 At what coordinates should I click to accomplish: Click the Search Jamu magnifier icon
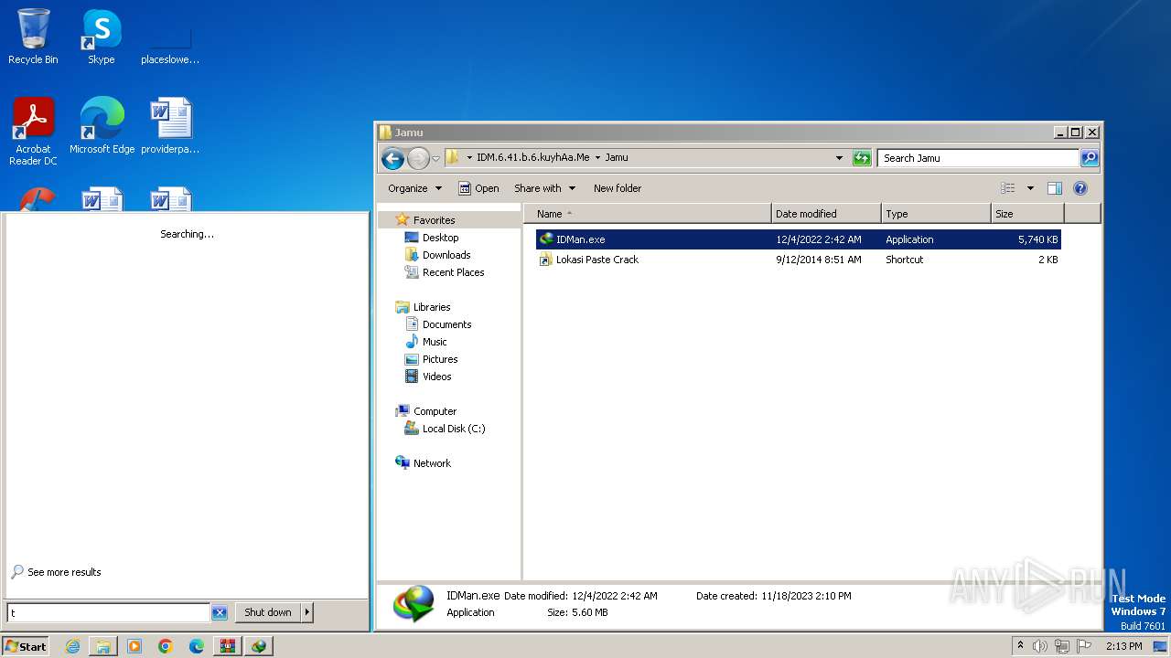coord(1089,158)
